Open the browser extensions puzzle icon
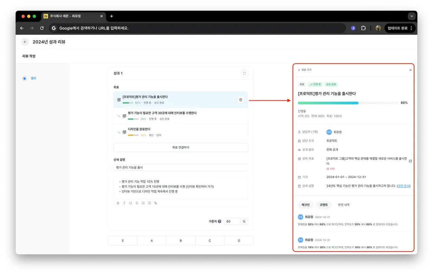The width and height of the screenshot is (433, 275). [363, 28]
